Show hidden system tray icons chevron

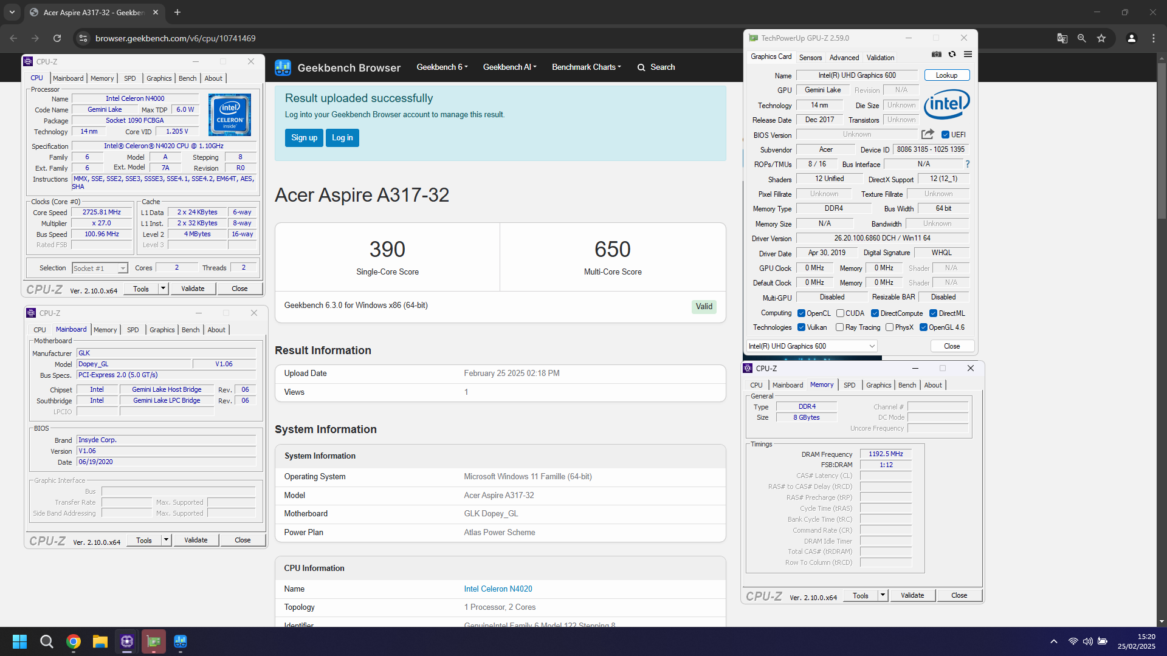(1054, 641)
